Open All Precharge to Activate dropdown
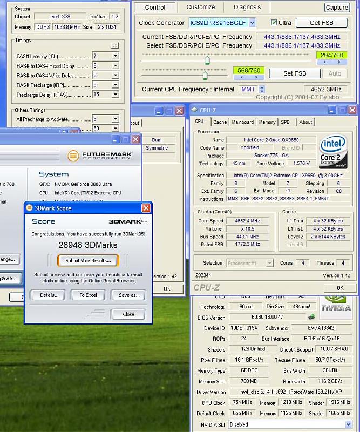 tap(116, 119)
